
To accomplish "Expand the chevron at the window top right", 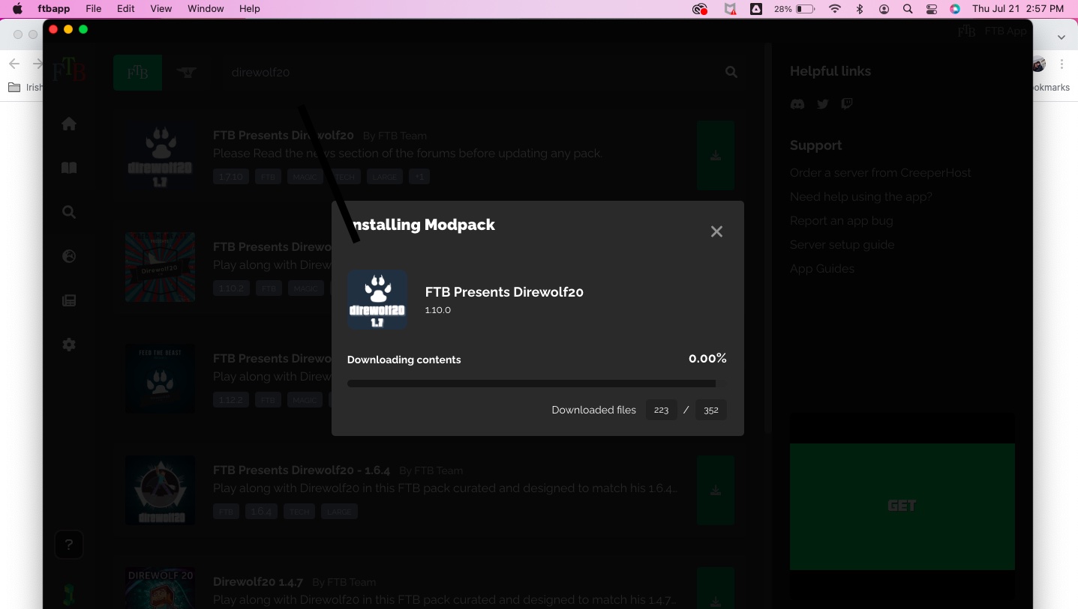I will [x=1061, y=35].
